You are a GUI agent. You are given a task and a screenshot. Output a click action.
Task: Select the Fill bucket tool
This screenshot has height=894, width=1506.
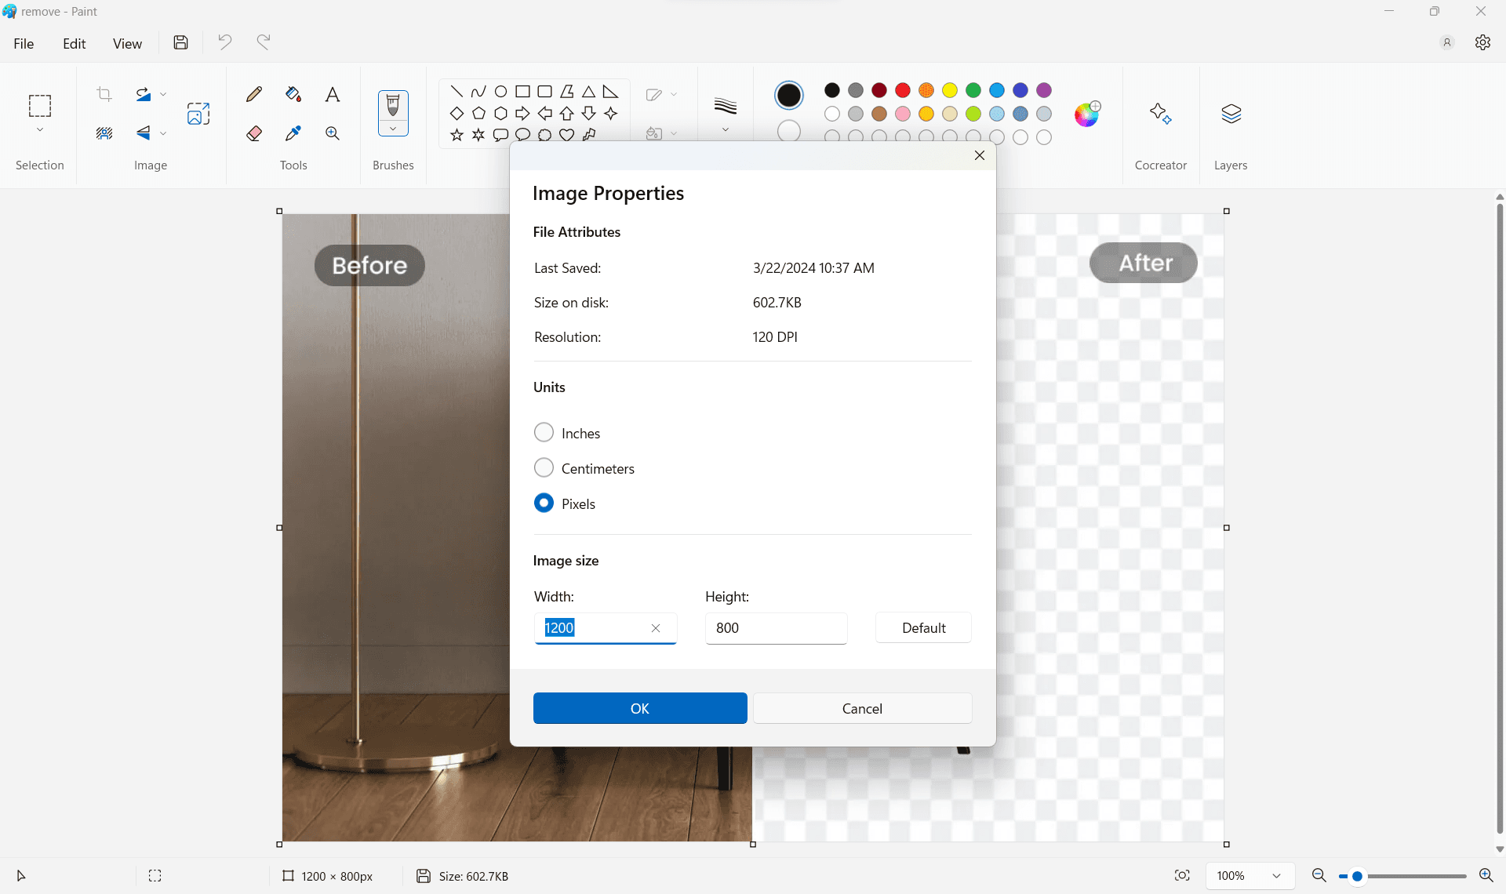click(x=293, y=95)
